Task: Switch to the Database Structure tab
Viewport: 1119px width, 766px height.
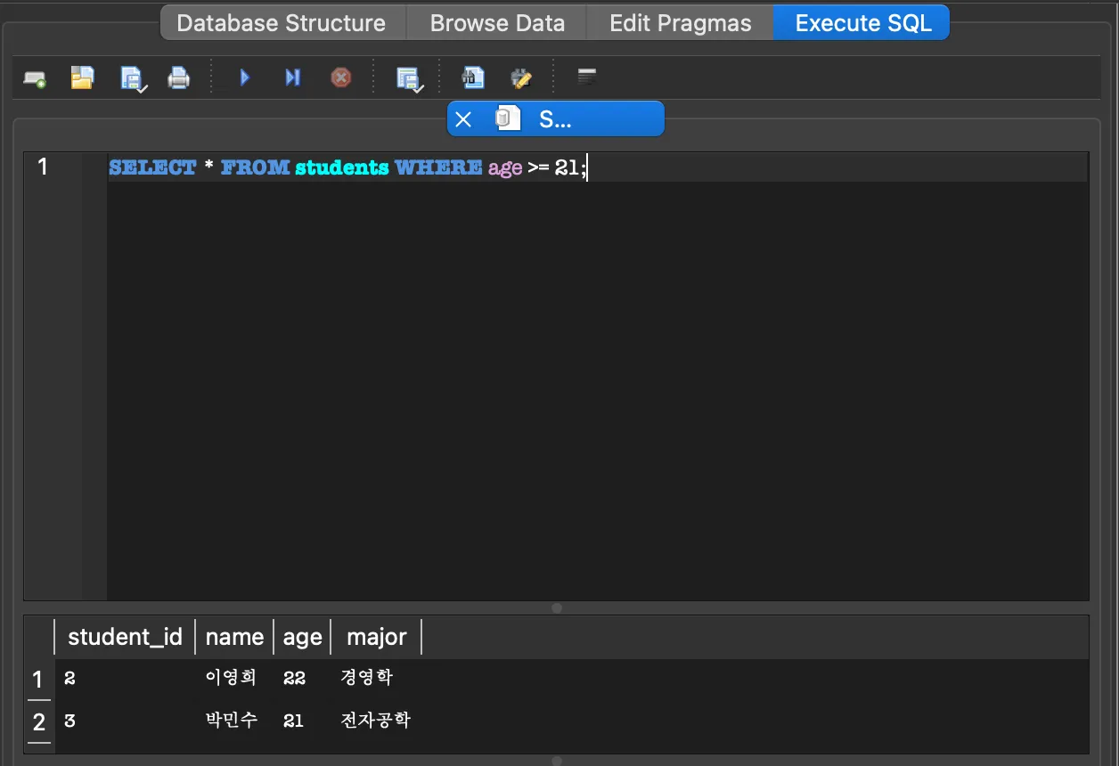Action: tap(282, 23)
